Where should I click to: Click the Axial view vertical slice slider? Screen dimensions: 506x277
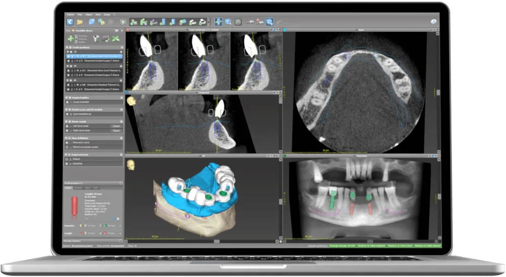(x=438, y=93)
